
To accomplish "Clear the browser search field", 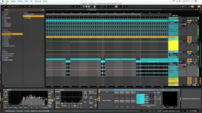I will (43, 10).
